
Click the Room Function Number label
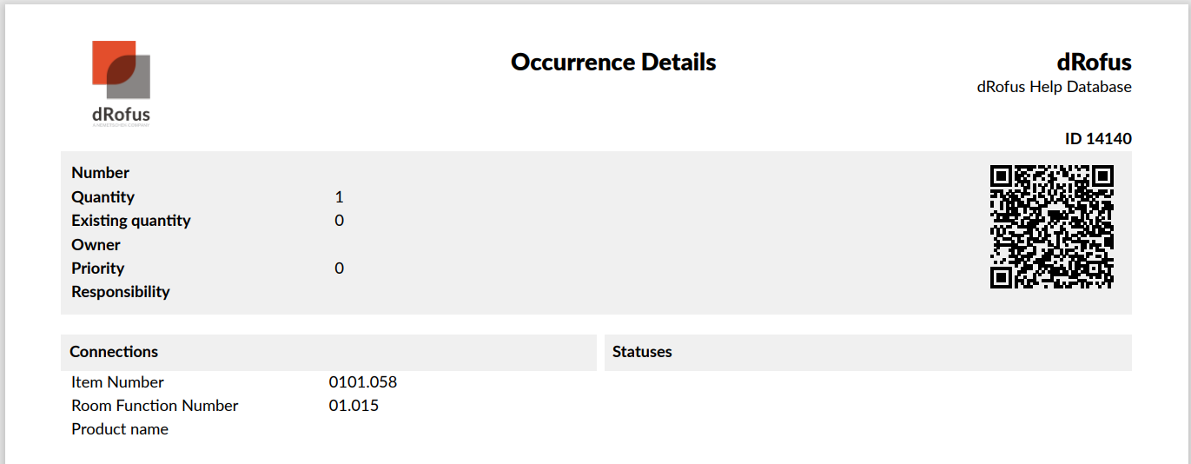click(x=155, y=406)
